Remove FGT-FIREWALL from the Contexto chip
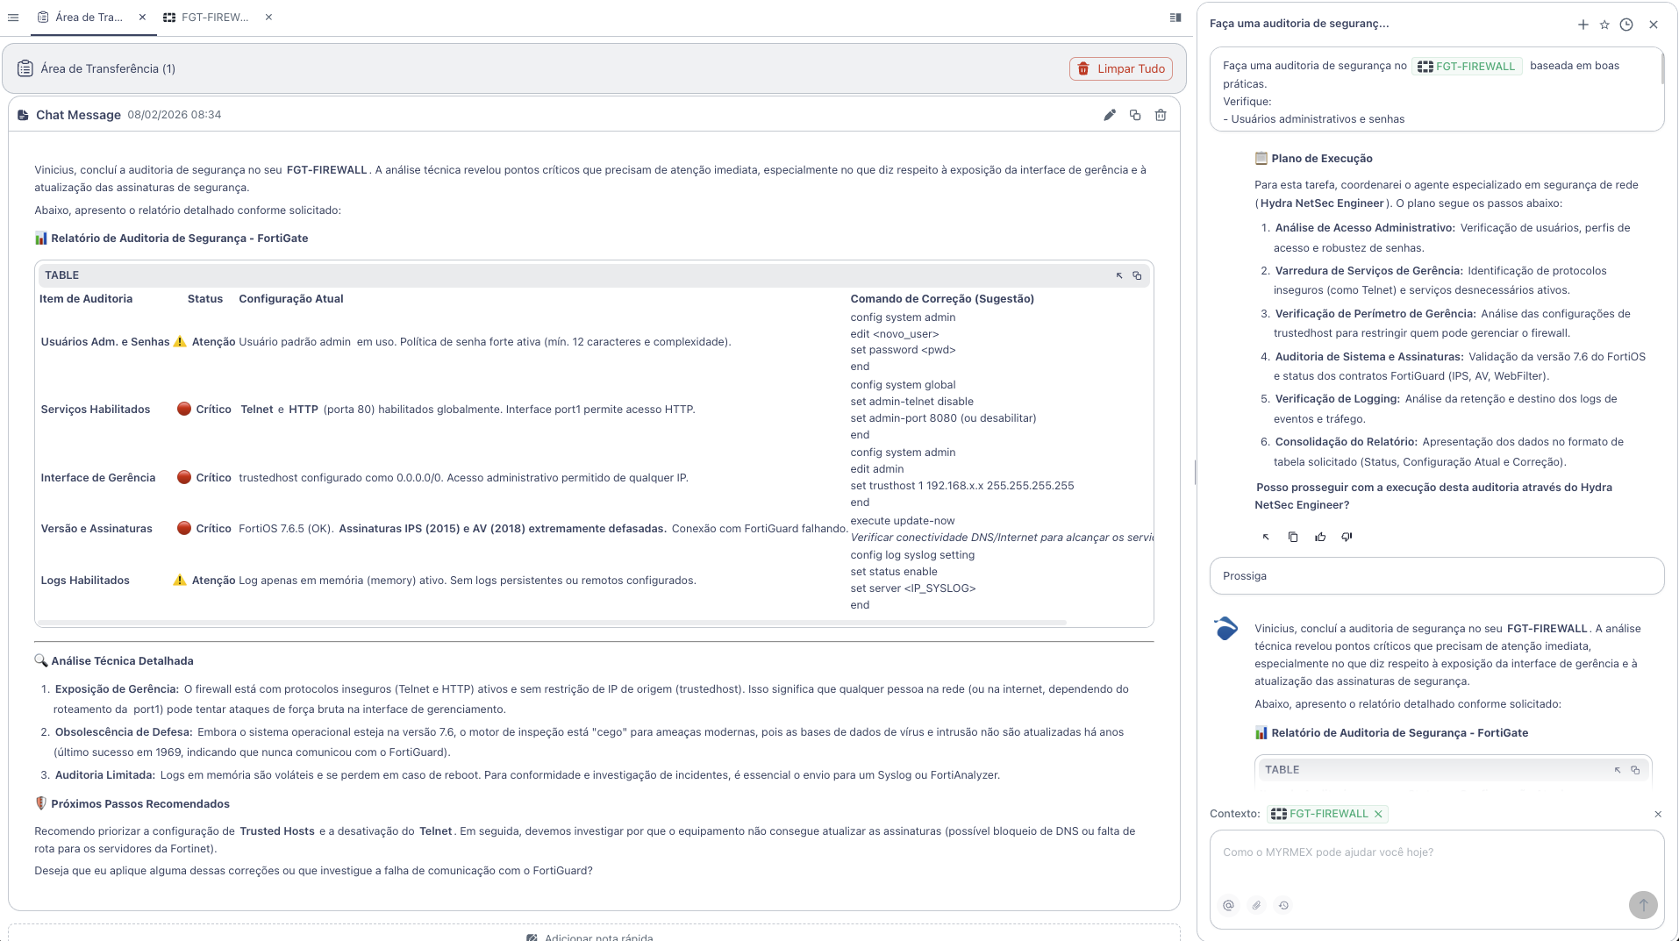1679x941 pixels. [x=1377, y=814]
